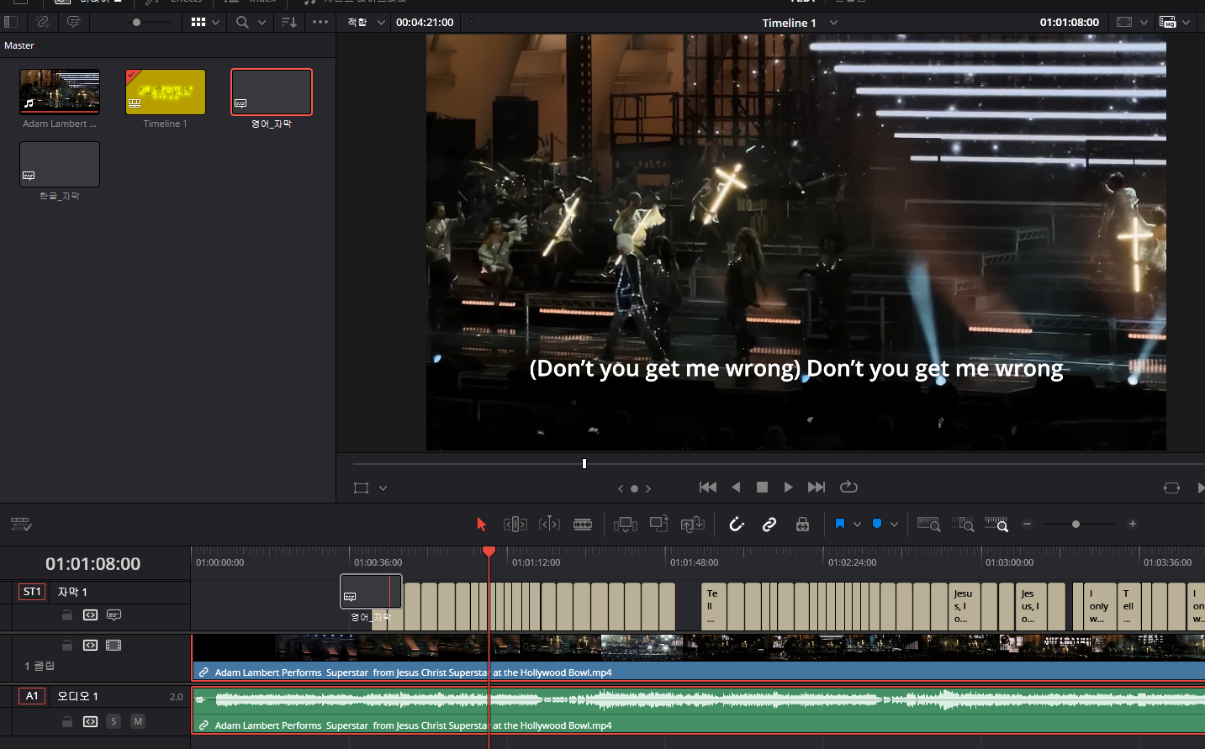Stop timeline playback
The width and height of the screenshot is (1205, 749).
[762, 487]
